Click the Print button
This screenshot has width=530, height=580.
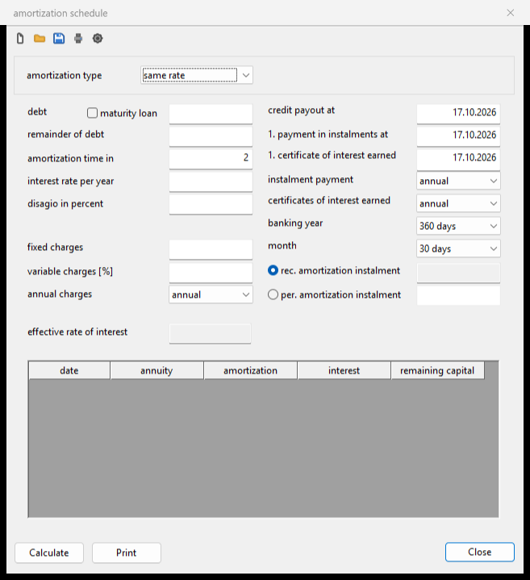[127, 553]
